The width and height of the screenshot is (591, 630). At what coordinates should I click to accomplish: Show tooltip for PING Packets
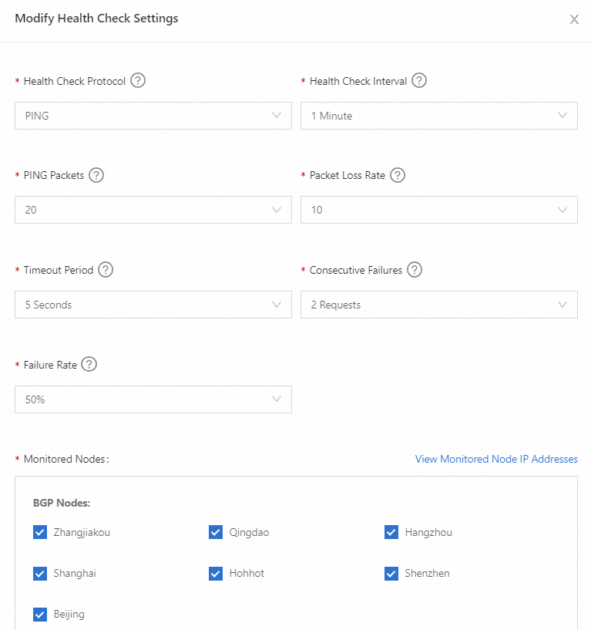(96, 175)
